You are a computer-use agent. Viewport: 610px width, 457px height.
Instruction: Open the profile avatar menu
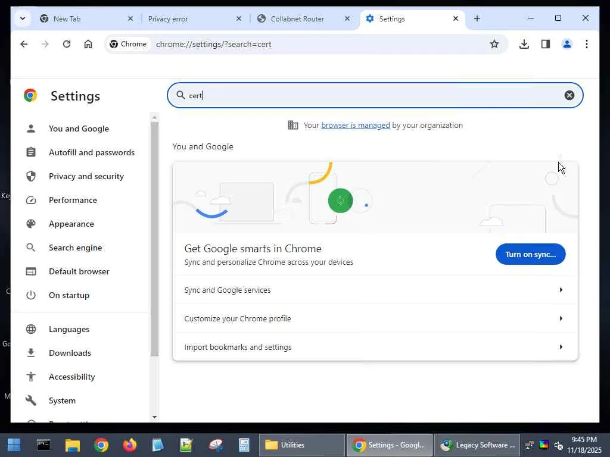[x=567, y=44]
